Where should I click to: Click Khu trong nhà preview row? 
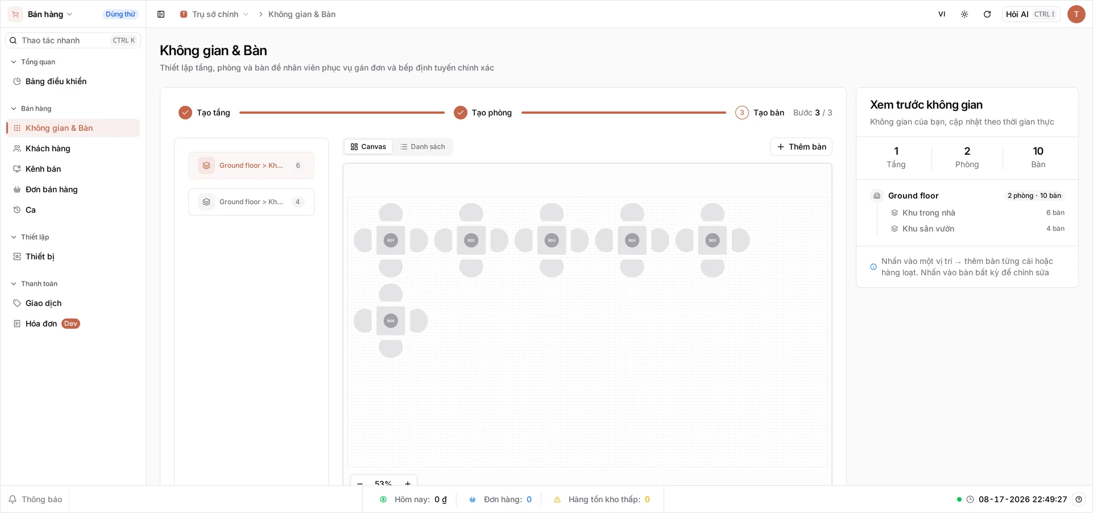(x=977, y=213)
